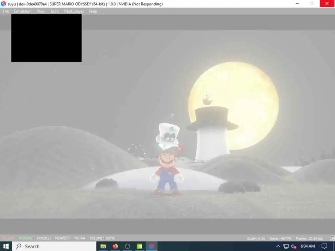Viewport: 335px width, 251px height.
Task: Open Firefox from the taskbar
Action: [115, 246]
